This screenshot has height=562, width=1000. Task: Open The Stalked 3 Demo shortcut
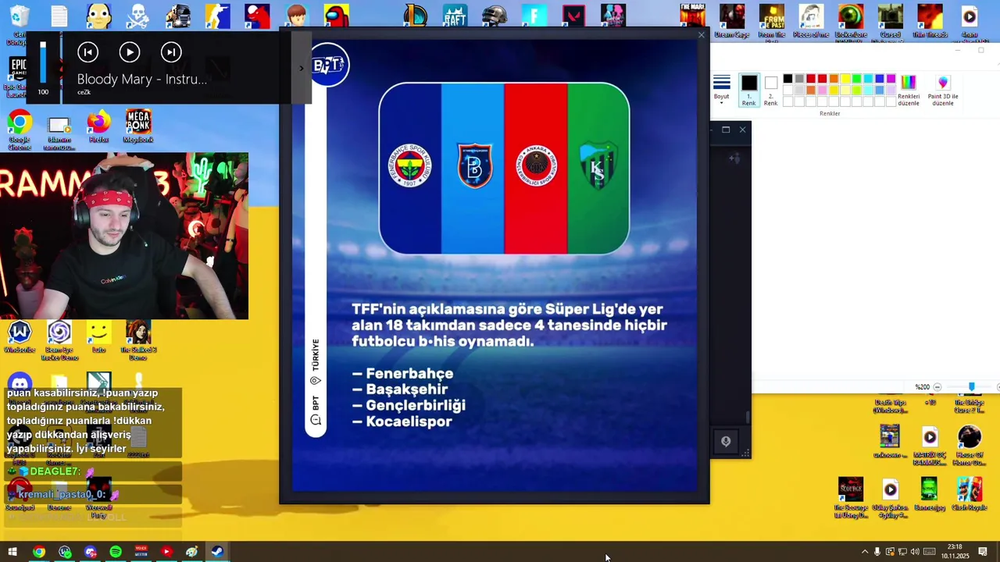click(138, 341)
